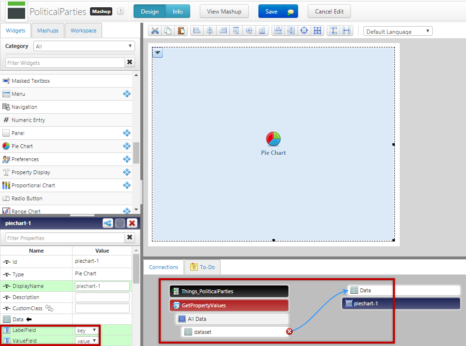Click the CustomClass binding arrows icon
Viewport: 466px width, 346px height.
pos(49,308)
